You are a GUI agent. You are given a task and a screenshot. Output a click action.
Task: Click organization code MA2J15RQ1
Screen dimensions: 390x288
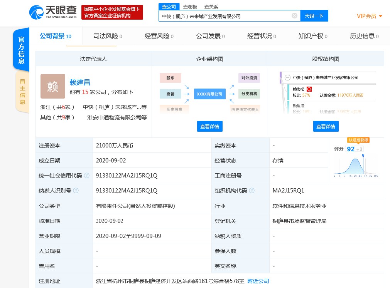pyautogui.click(x=289, y=191)
